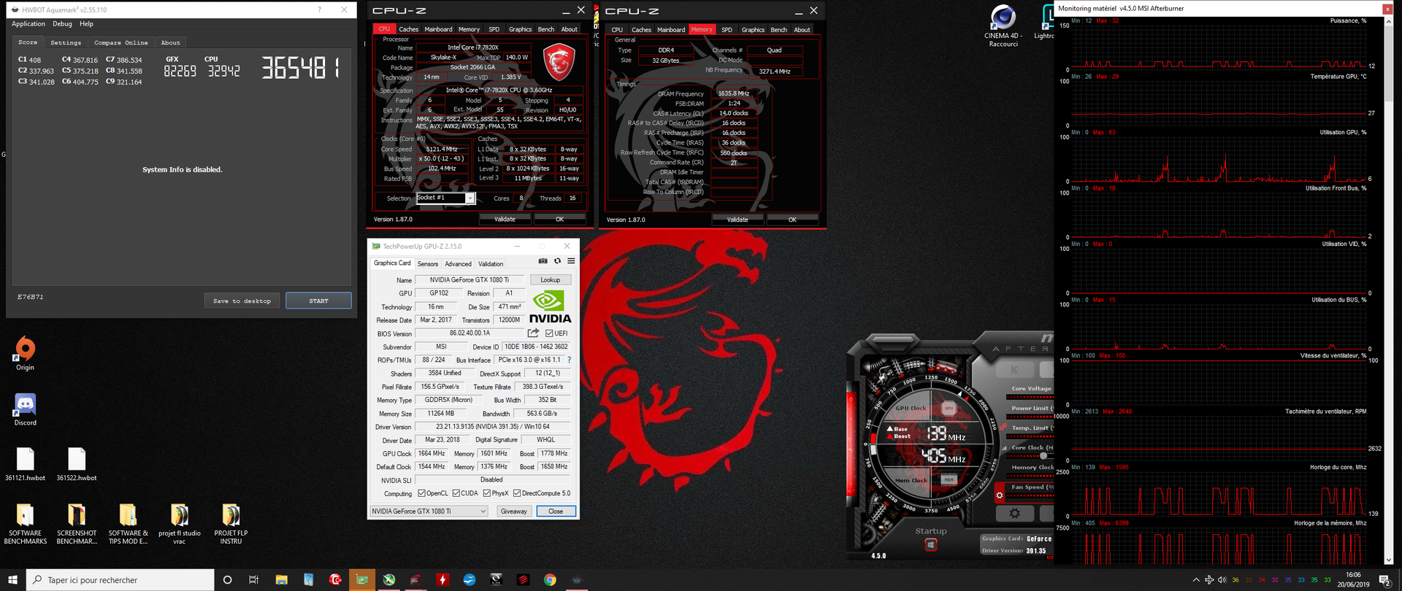Open Settings tab in HWBOT Aquamark
The width and height of the screenshot is (1402, 591).
[66, 42]
